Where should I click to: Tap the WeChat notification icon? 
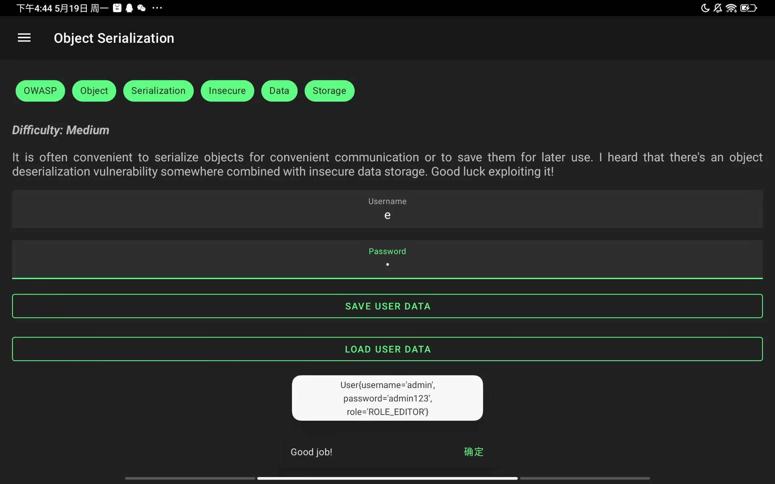(141, 8)
